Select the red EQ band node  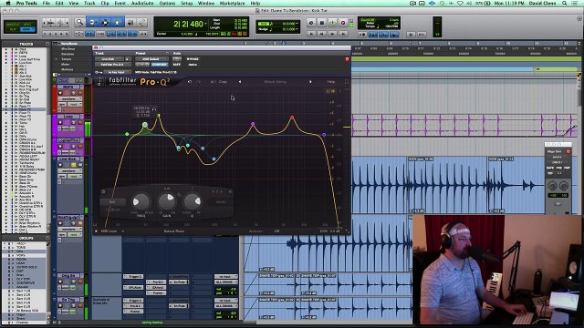pyautogui.click(x=292, y=118)
